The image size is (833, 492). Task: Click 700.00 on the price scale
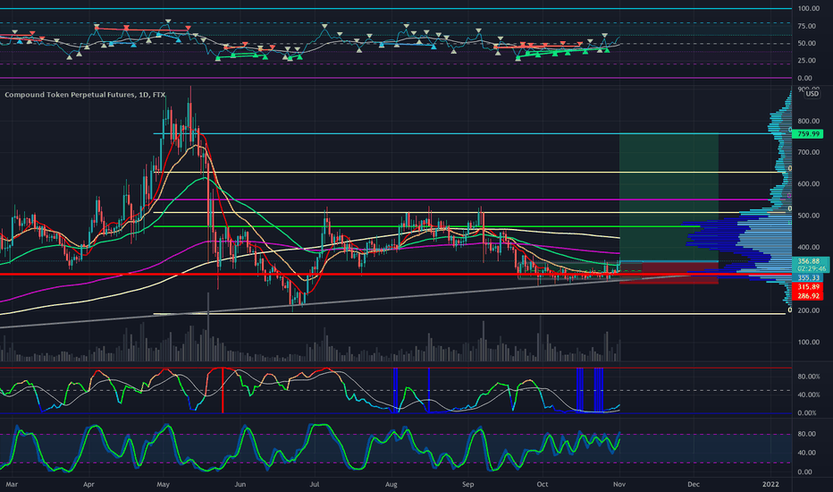(x=808, y=153)
